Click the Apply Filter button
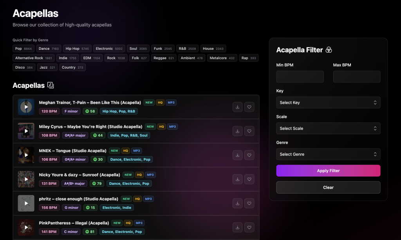Screen dimensions: 401x240 (328, 171)
